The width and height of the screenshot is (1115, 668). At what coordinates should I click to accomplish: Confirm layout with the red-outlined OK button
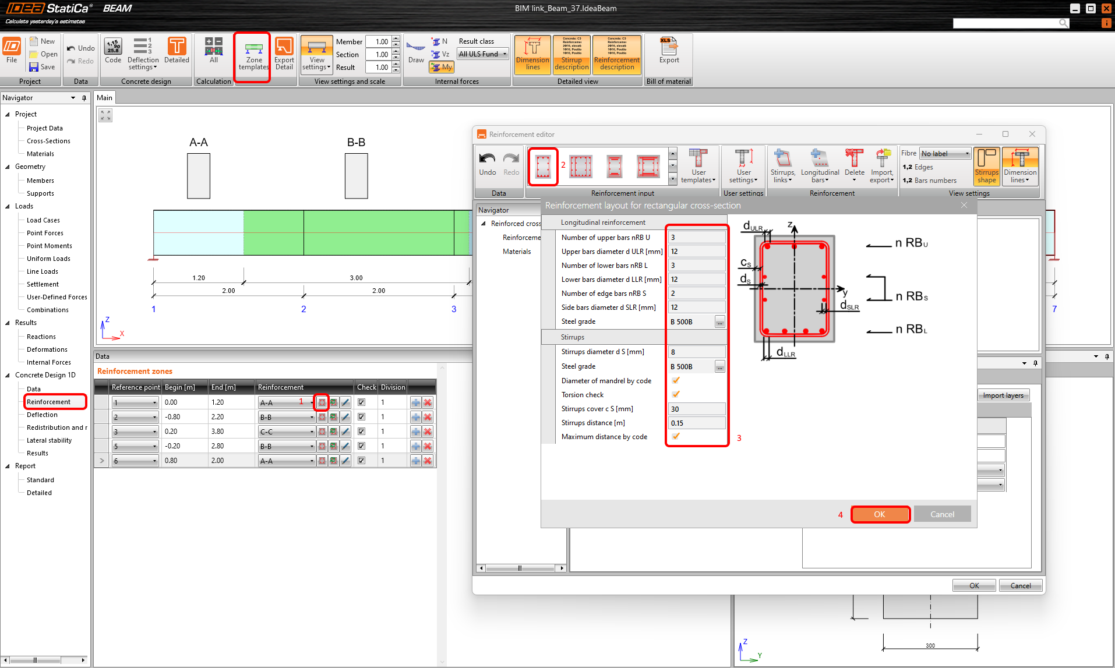pyautogui.click(x=880, y=514)
